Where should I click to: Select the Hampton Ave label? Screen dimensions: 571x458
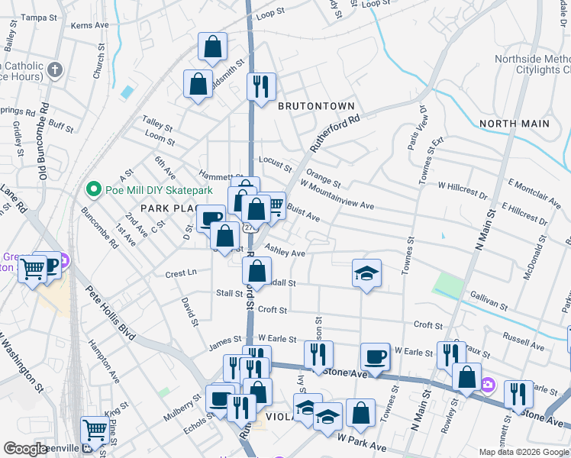click(103, 362)
